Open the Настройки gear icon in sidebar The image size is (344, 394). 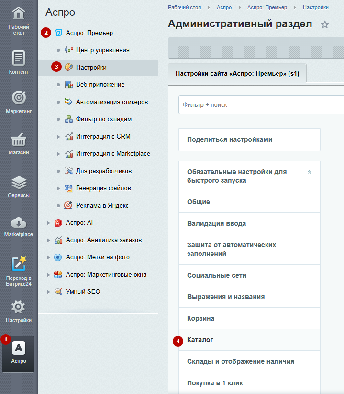pyautogui.click(x=18, y=307)
